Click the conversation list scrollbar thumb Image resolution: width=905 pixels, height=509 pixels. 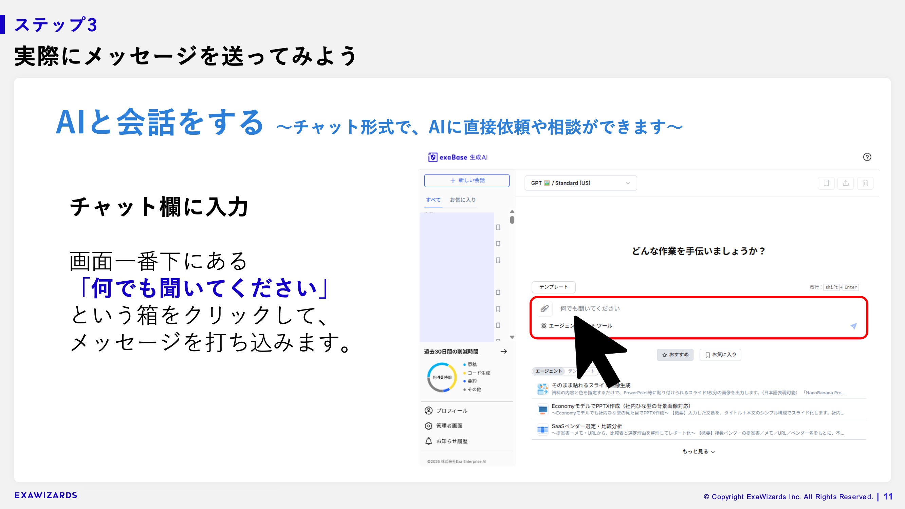click(x=512, y=220)
